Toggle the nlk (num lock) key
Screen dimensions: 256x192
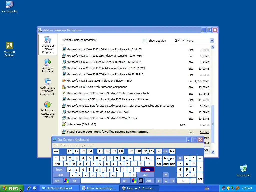(180, 158)
